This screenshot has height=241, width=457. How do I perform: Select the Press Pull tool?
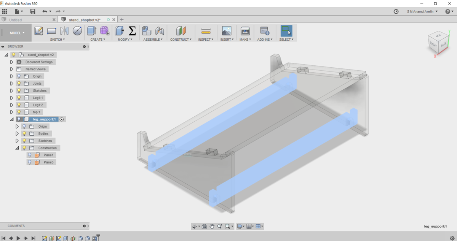(x=119, y=31)
